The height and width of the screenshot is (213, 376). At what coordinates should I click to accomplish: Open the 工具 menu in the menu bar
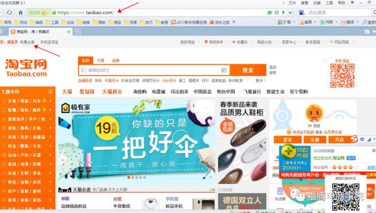tap(329, 3)
